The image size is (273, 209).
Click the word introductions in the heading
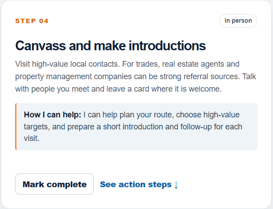point(167,46)
